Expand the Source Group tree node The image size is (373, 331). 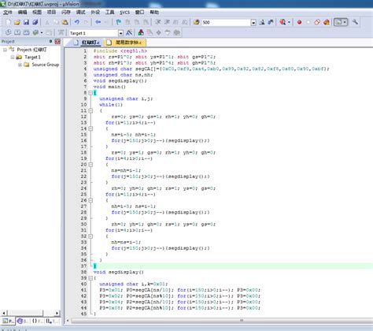click(x=20, y=65)
